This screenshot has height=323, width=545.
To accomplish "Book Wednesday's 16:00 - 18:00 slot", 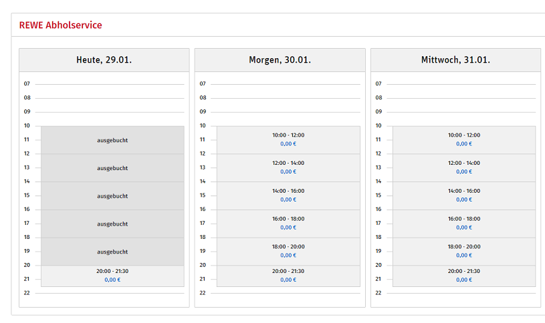I will [x=464, y=224].
